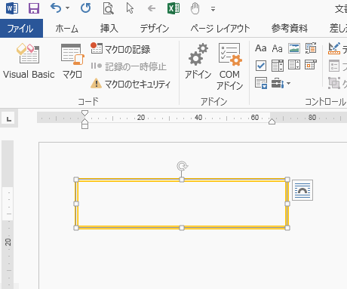
Task: Open the 参考資料 tab
Action: pos(290,28)
